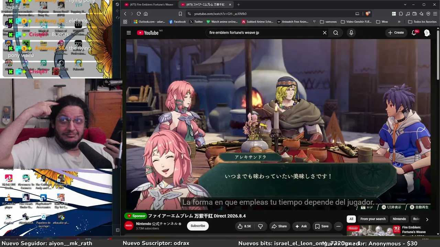Open the YouTube account avatar menu
This screenshot has height=247, width=440.
[427, 33]
